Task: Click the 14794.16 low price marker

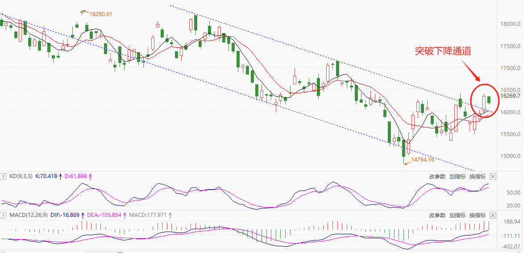Action: click(422, 159)
